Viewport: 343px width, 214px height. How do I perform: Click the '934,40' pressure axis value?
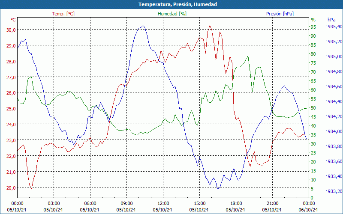[335, 101]
